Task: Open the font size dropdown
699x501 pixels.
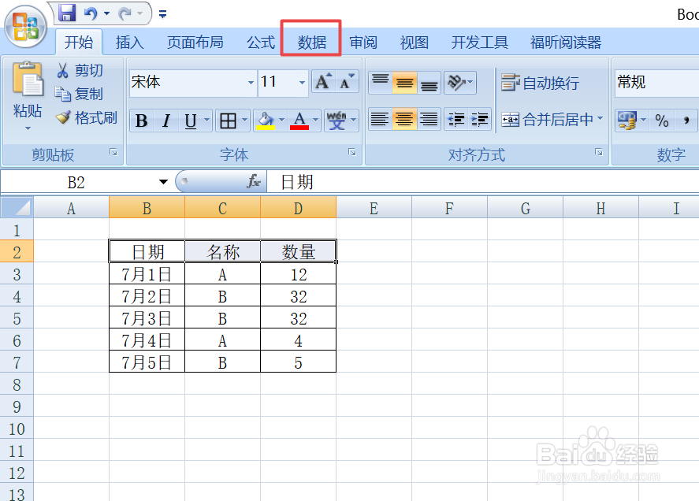Action: point(303,83)
